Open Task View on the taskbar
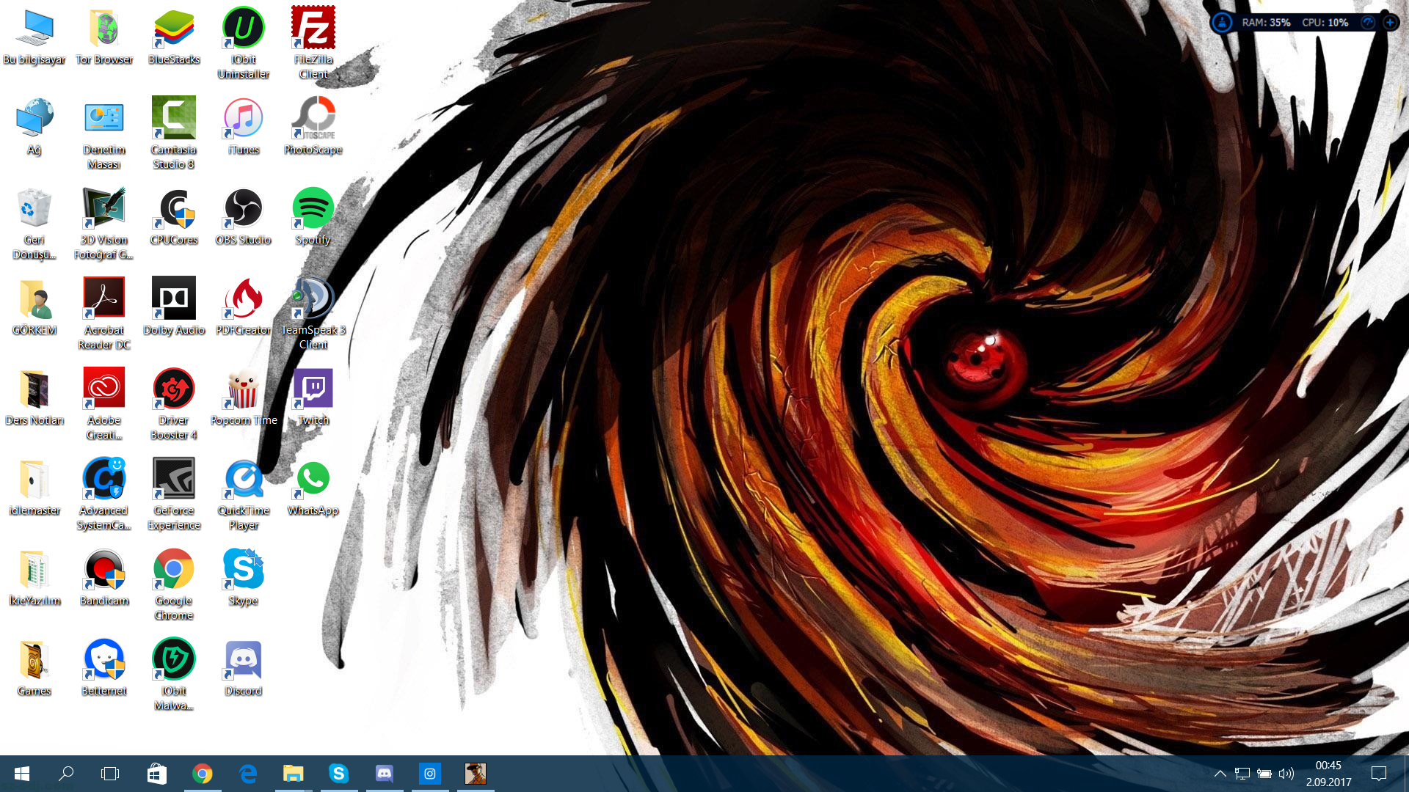The image size is (1409, 792). coord(110,774)
